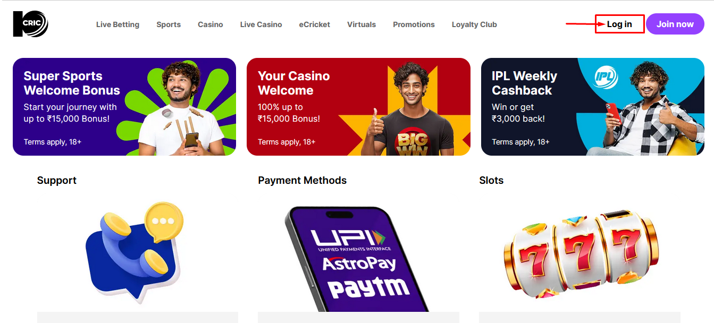Open the Sports menu item

tap(169, 24)
